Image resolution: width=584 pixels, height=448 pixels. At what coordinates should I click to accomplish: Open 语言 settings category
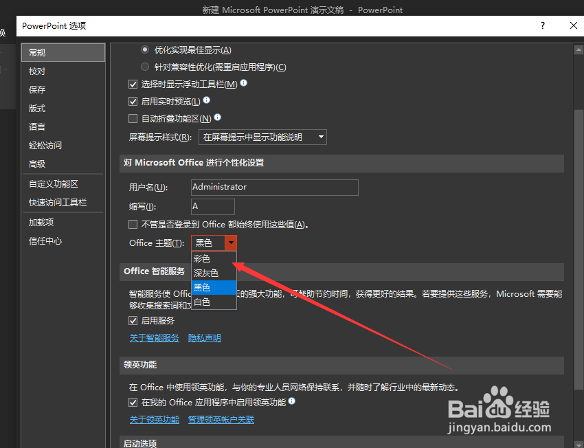63,127
